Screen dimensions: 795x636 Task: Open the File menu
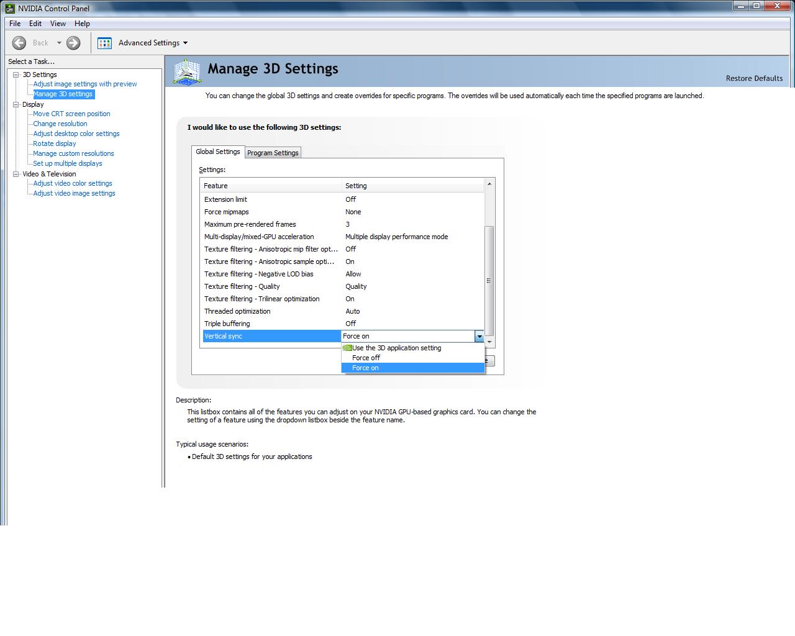pos(15,24)
